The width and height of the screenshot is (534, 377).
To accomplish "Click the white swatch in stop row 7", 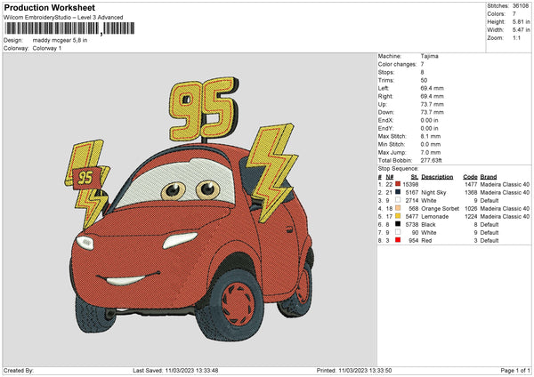I will [398, 232].
